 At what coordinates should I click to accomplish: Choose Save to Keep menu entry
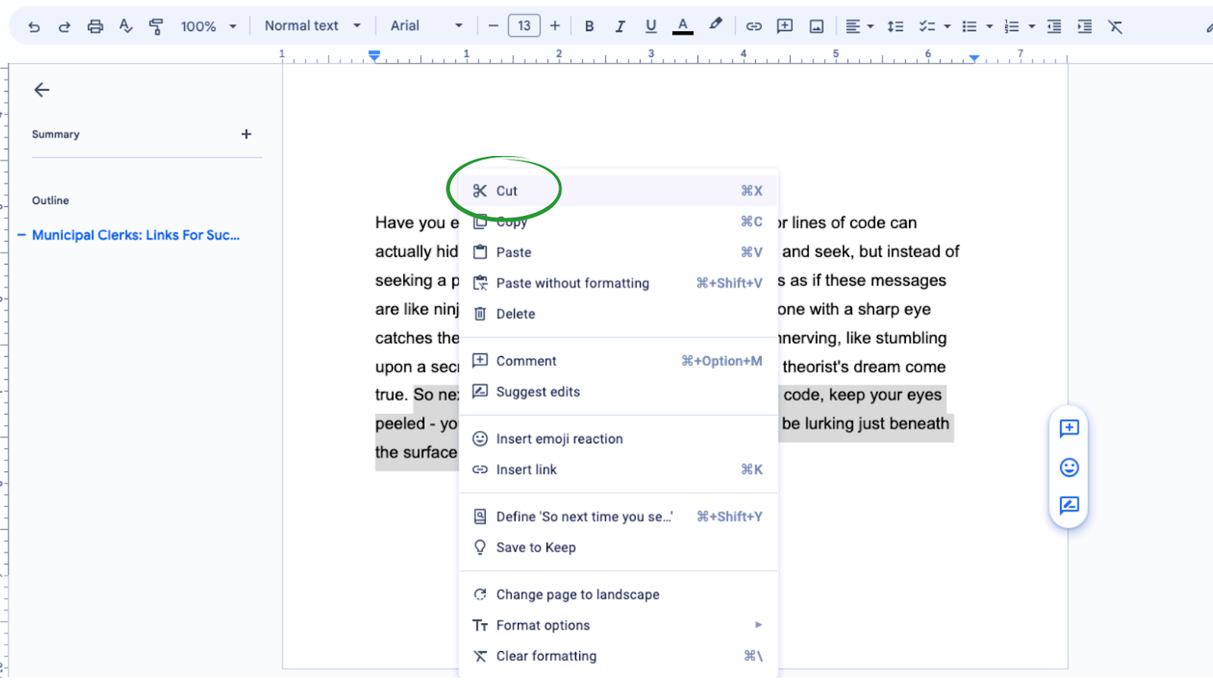pos(618,547)
